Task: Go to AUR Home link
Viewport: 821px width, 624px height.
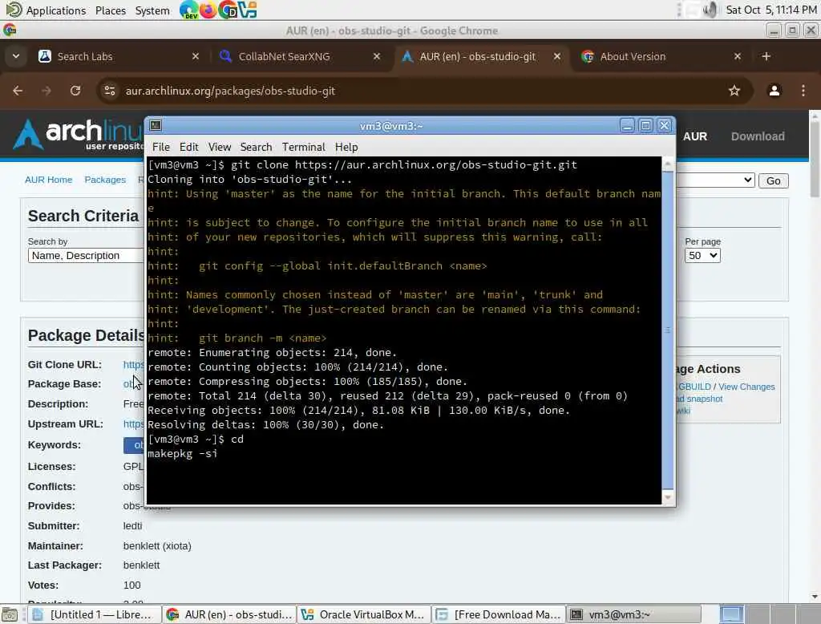Action: click(x=48, y=180)
